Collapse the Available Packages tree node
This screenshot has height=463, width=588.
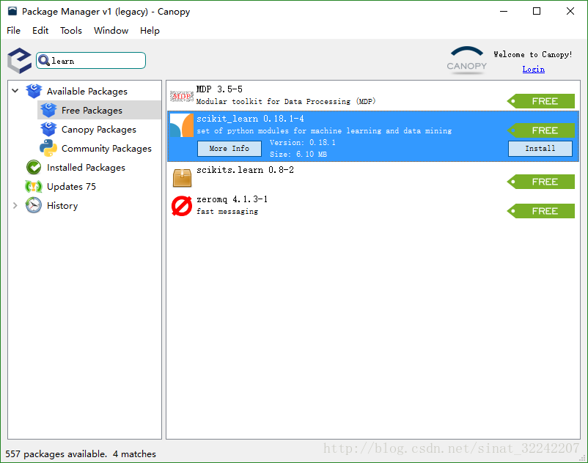(x=15, y=91)
